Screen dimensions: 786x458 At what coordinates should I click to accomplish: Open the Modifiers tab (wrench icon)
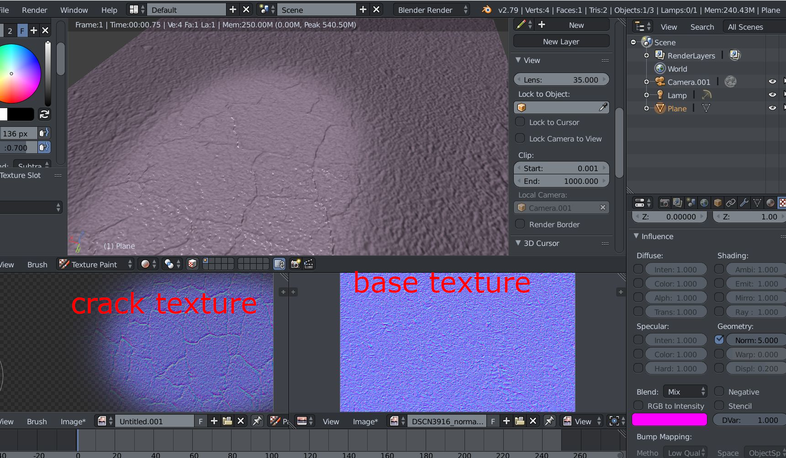coord(744,203)
